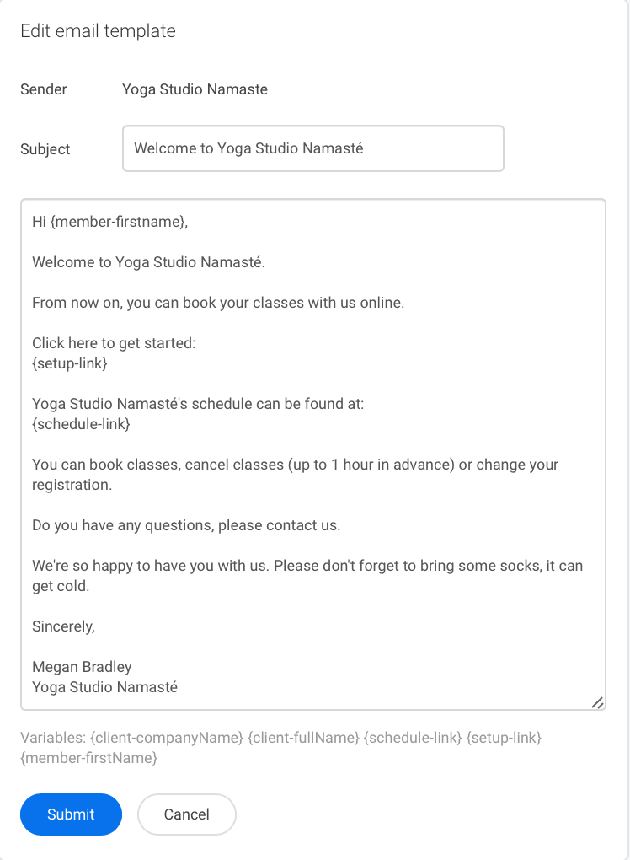The image size is (630, 860).
Task: Click the {schedule-link} variable in the Variables list
Action: [x=413, y=738]
